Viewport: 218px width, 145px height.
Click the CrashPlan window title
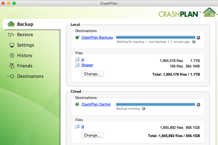(109, 3)
